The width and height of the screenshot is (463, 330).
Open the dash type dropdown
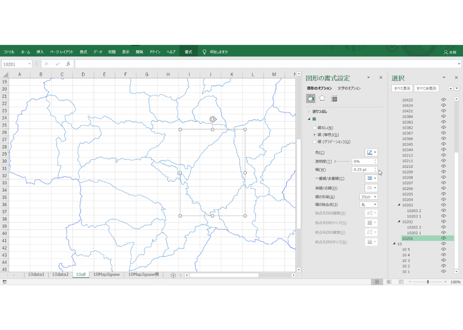371,188
